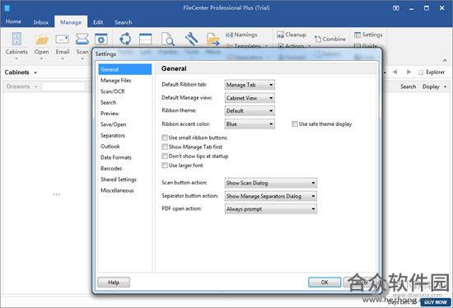This screenshot has height=308, width=453.
Task: Toggle the Explorer checkbox
Action: click(x=421, y=72)
